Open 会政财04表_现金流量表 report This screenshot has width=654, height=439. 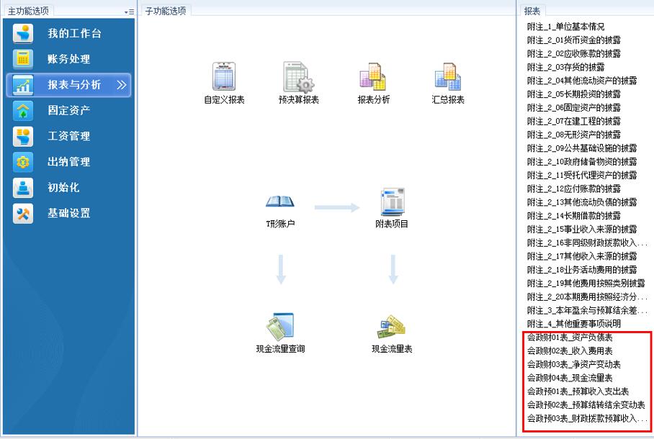pyautogui.click(x=570, y=378)
